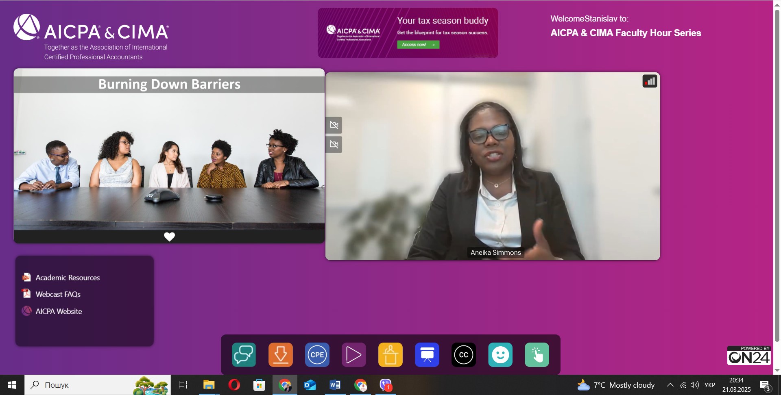
Task: Open the Q&A chat bubbles widget
Action: (244, 355)
